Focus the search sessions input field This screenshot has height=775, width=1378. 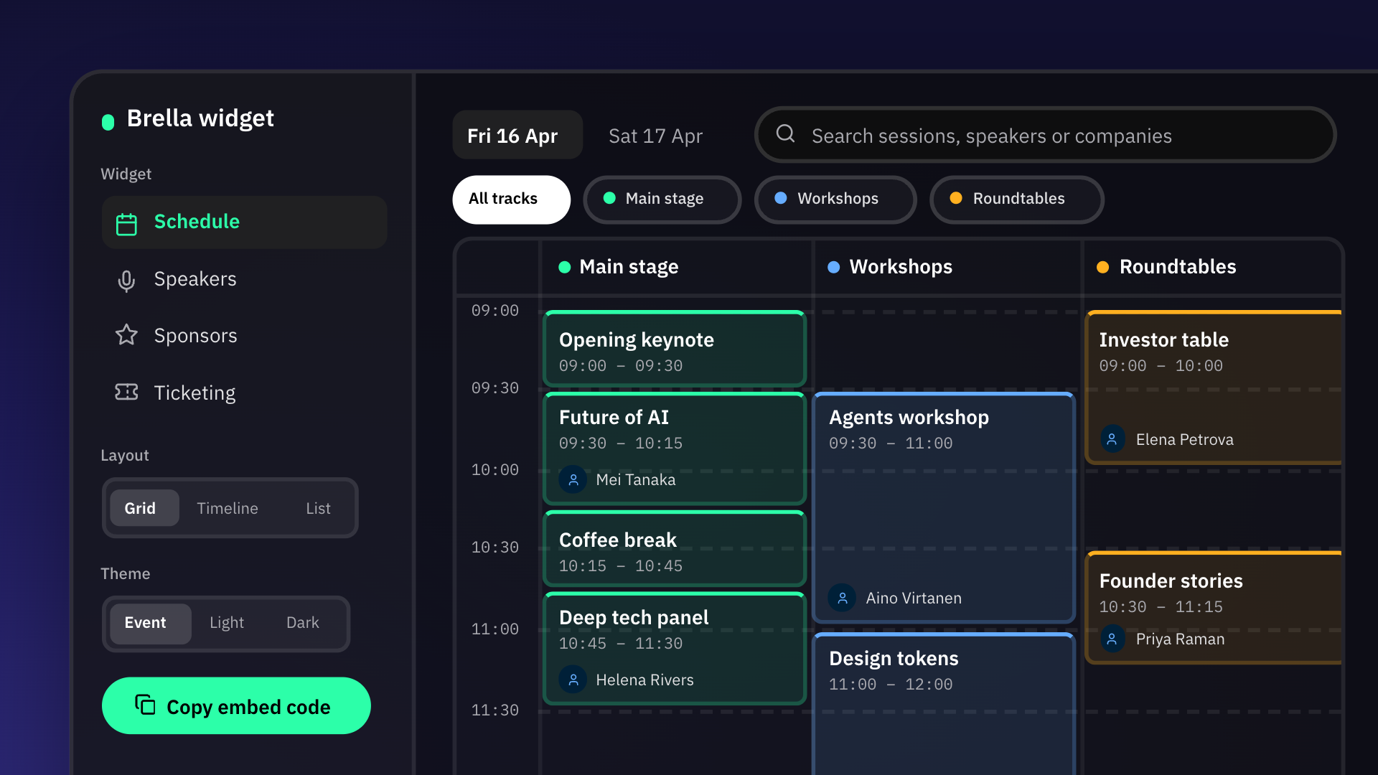point(1045,135)
